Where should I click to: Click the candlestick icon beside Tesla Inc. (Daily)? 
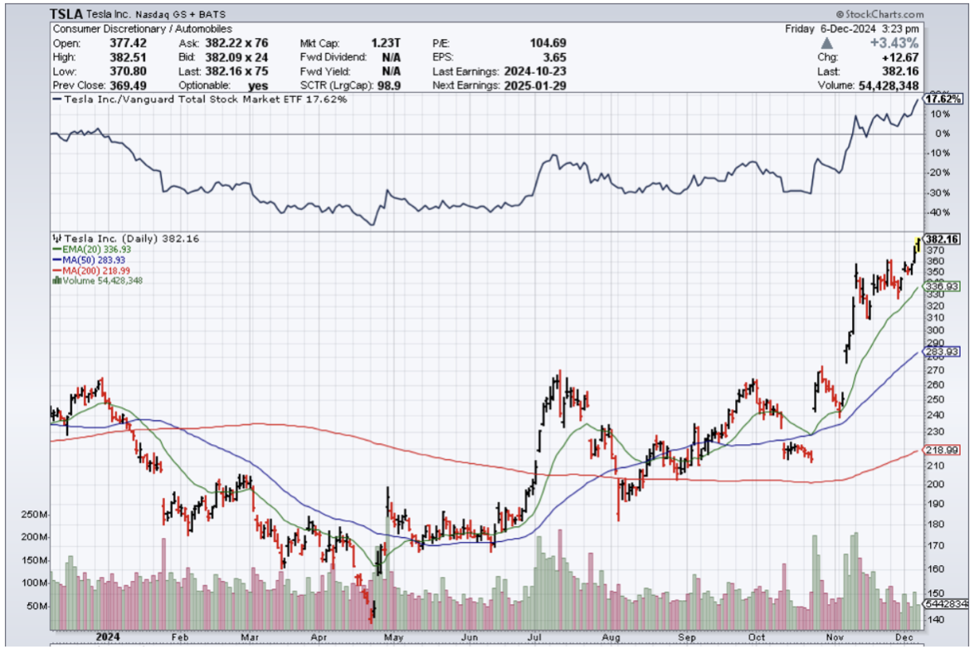tap(56, 238)
